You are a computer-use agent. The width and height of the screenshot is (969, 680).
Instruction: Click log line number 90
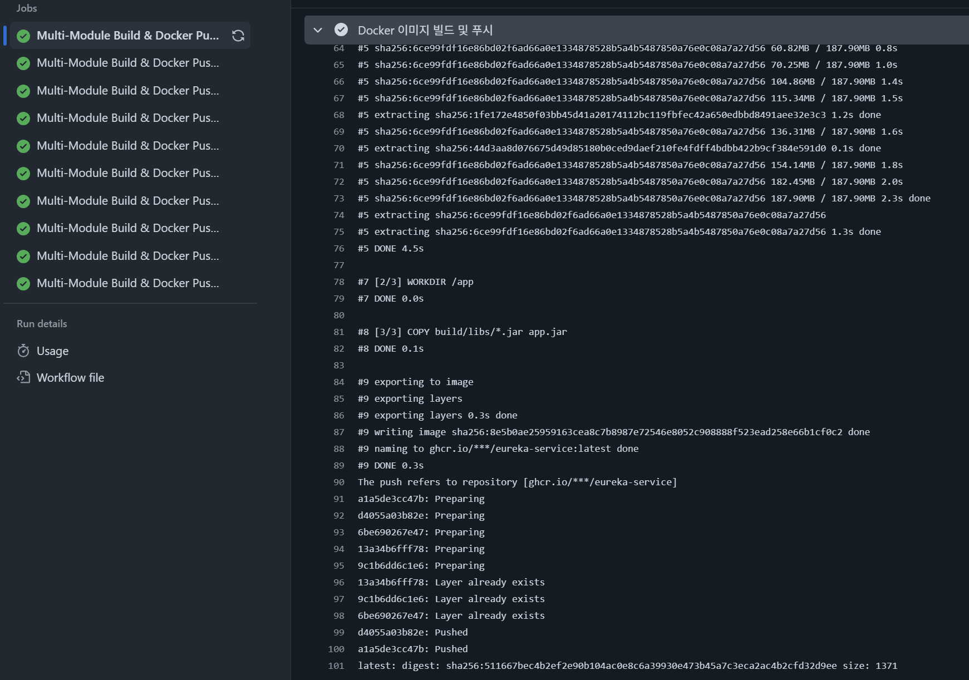pos(339,482)
